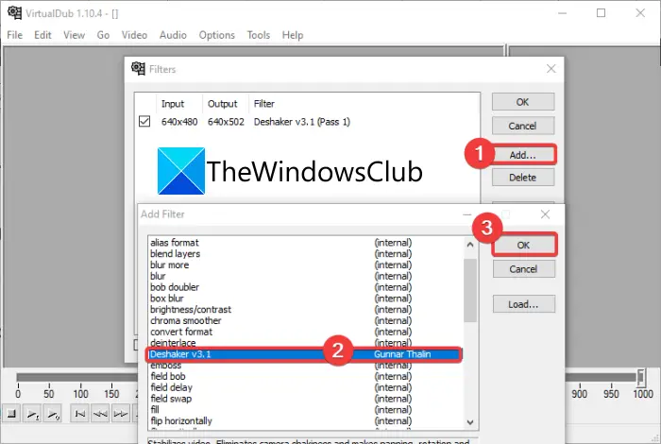Uncheck the Deshaker v3.1 (Pass 1) filter checkbox

point(144,122)
